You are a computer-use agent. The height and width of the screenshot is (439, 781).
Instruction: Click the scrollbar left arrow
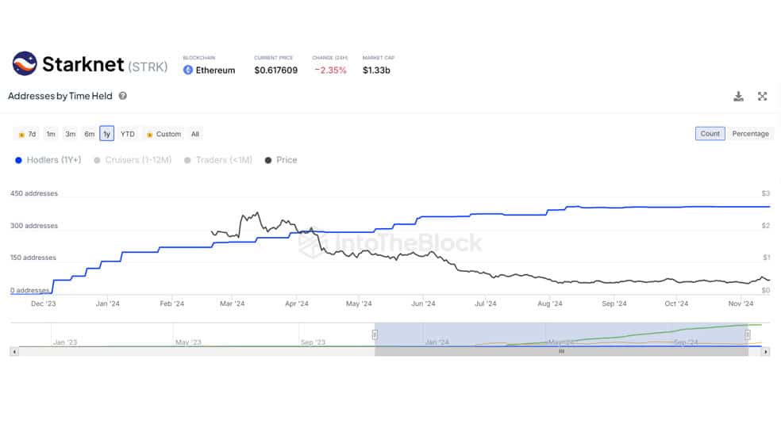tap(14, 352)
